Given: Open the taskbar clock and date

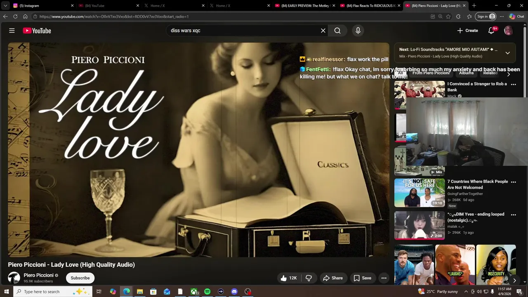Looking at the screenshot, I should (x=504, y=292).
